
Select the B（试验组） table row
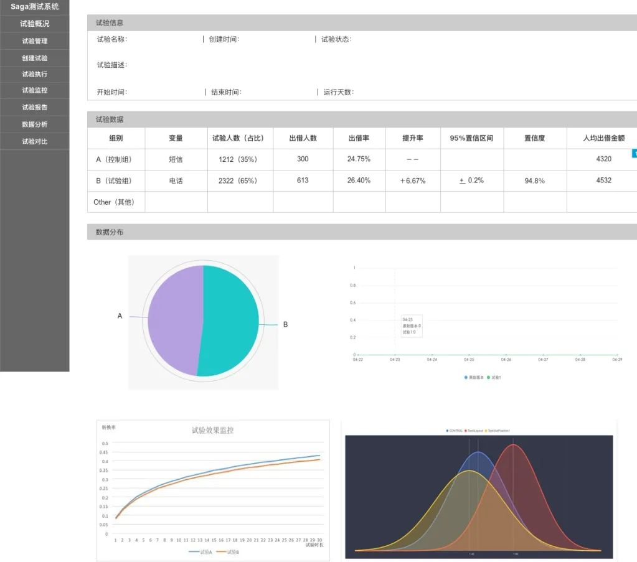pyautogui.click(x=362, y=180)
